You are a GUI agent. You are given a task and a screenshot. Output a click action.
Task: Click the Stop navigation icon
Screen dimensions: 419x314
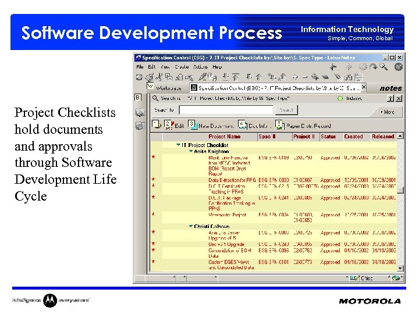(363, 67)
